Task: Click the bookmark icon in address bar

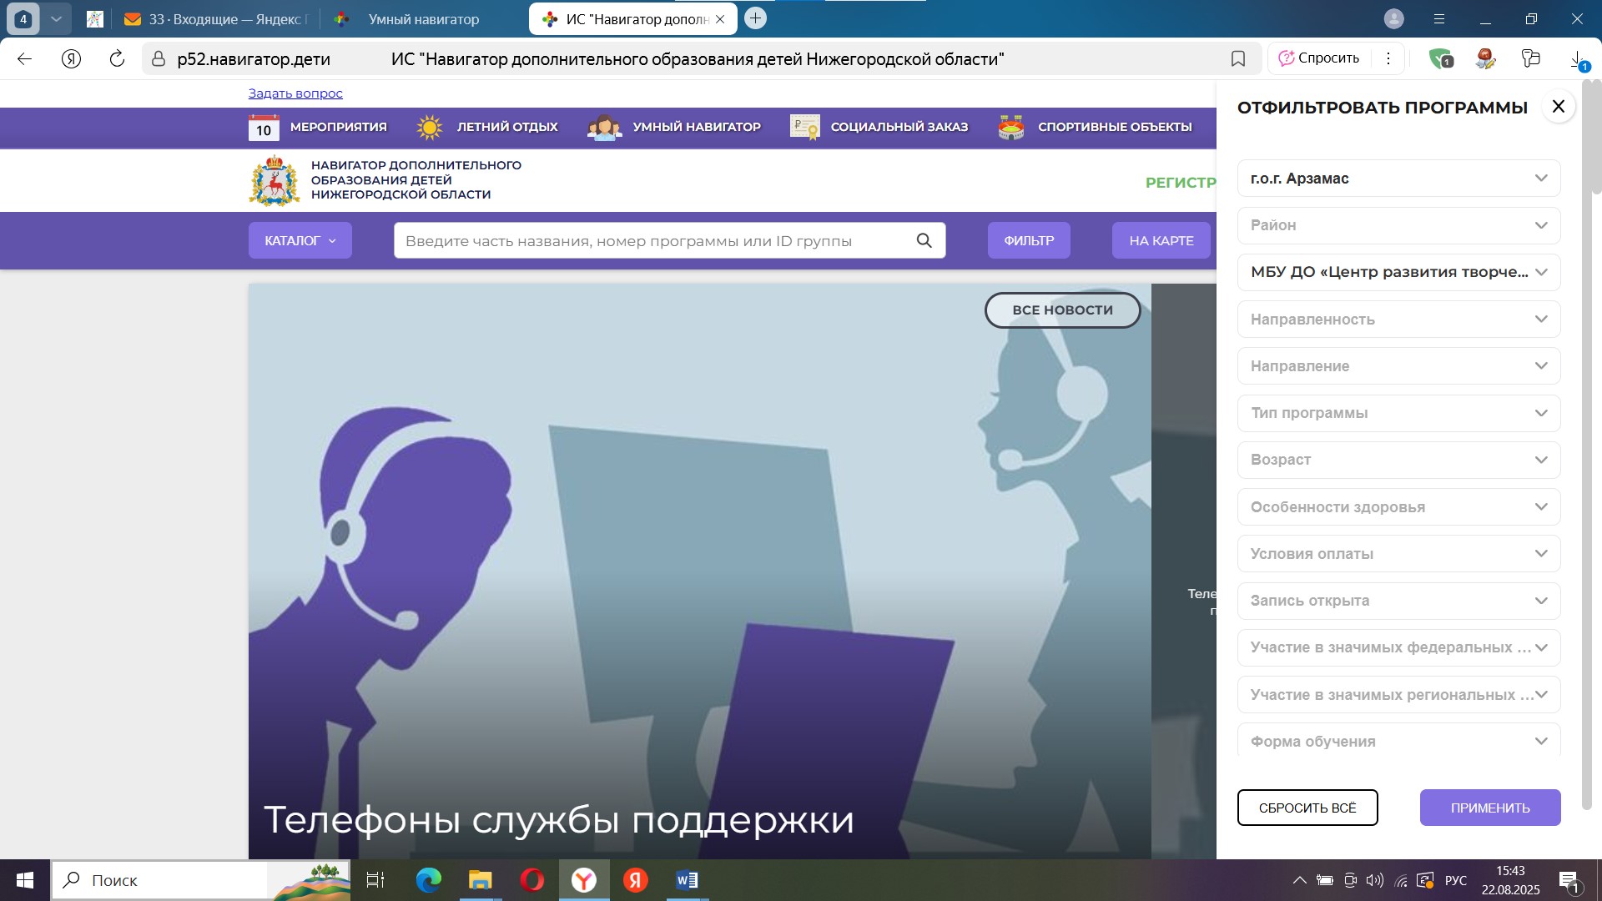Action: (1238, 58)
